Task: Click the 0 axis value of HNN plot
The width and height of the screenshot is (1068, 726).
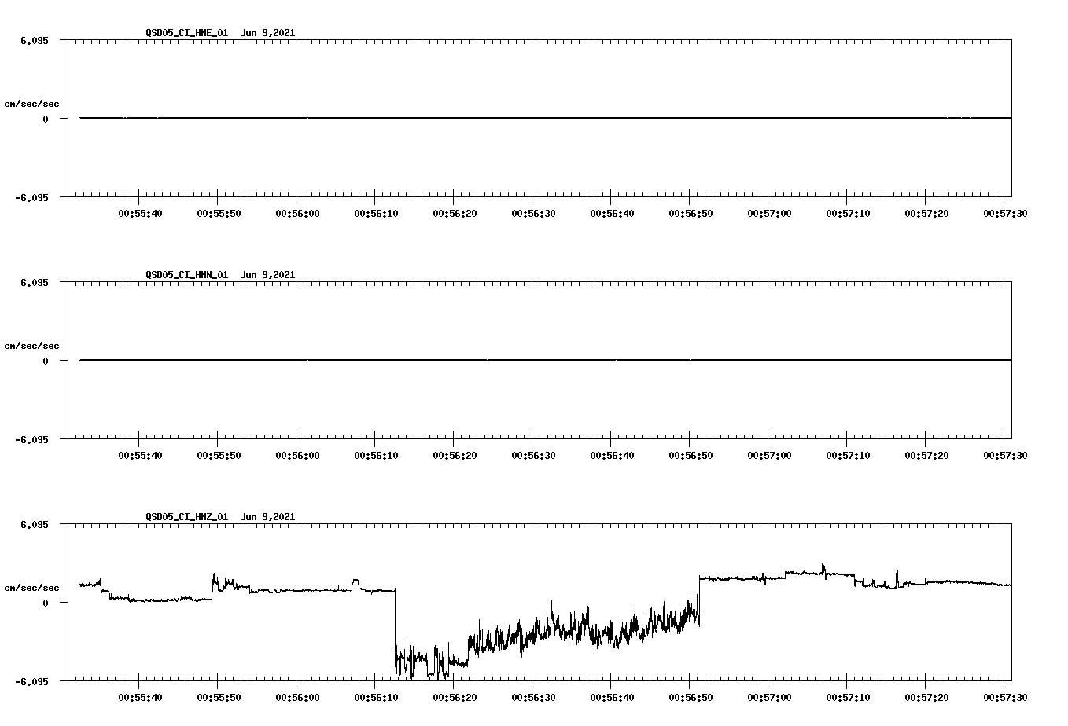Action: tap(46, 361)
